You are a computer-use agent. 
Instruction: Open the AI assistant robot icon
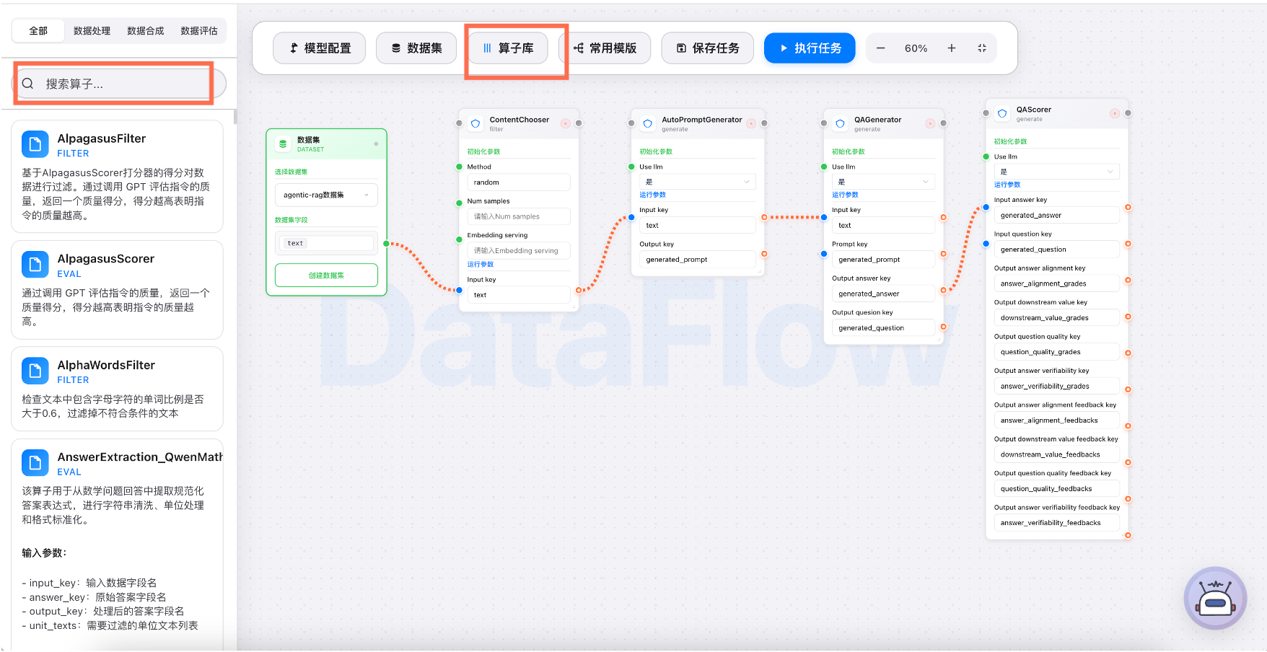tap(1215, 598)
